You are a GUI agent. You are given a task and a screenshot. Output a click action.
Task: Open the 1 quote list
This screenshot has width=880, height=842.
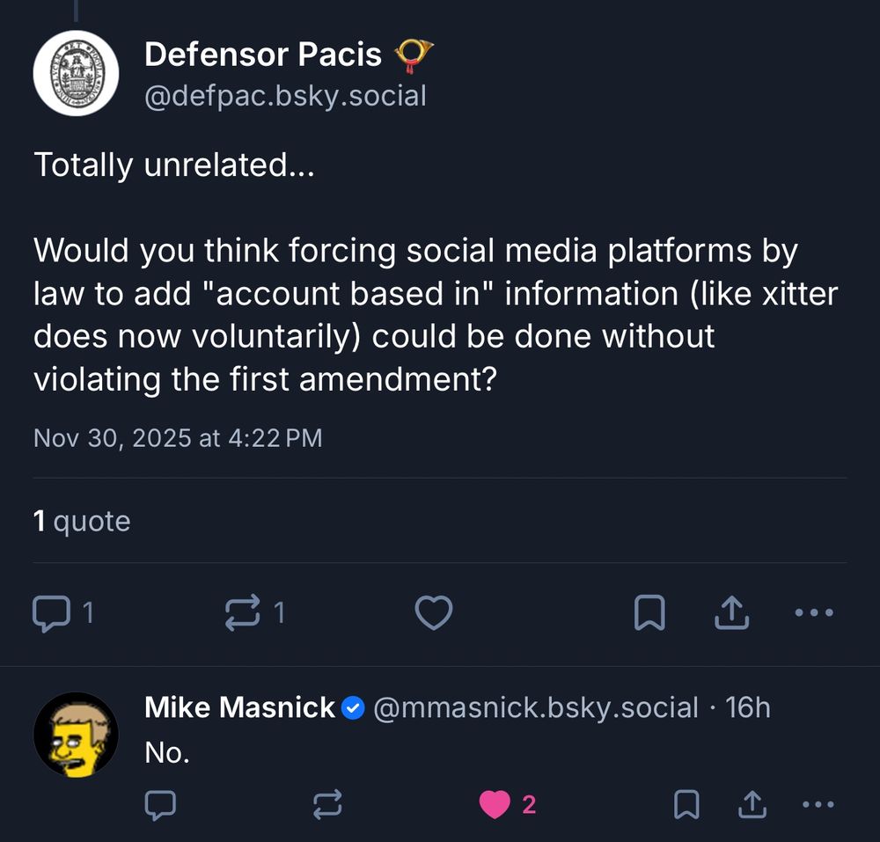83,521
